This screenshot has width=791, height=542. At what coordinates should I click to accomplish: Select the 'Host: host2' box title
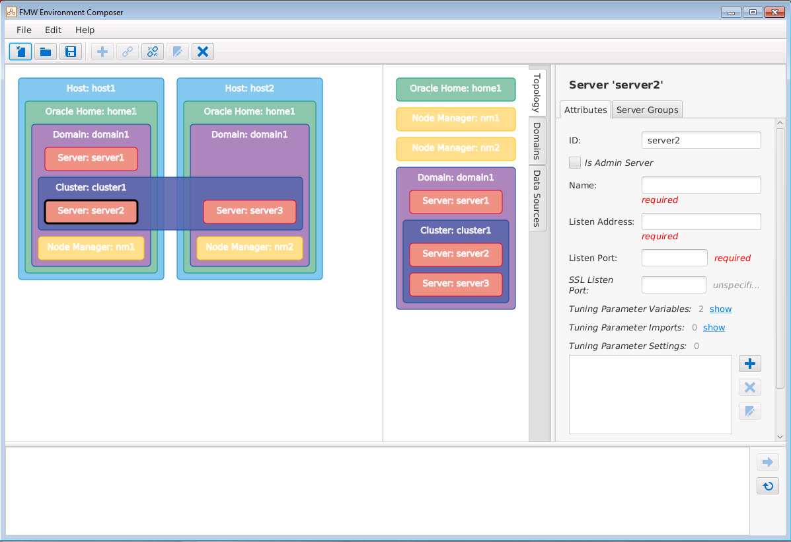[250, 89]
